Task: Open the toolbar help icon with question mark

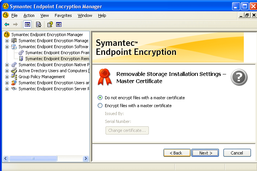Action: coord(50,24)
